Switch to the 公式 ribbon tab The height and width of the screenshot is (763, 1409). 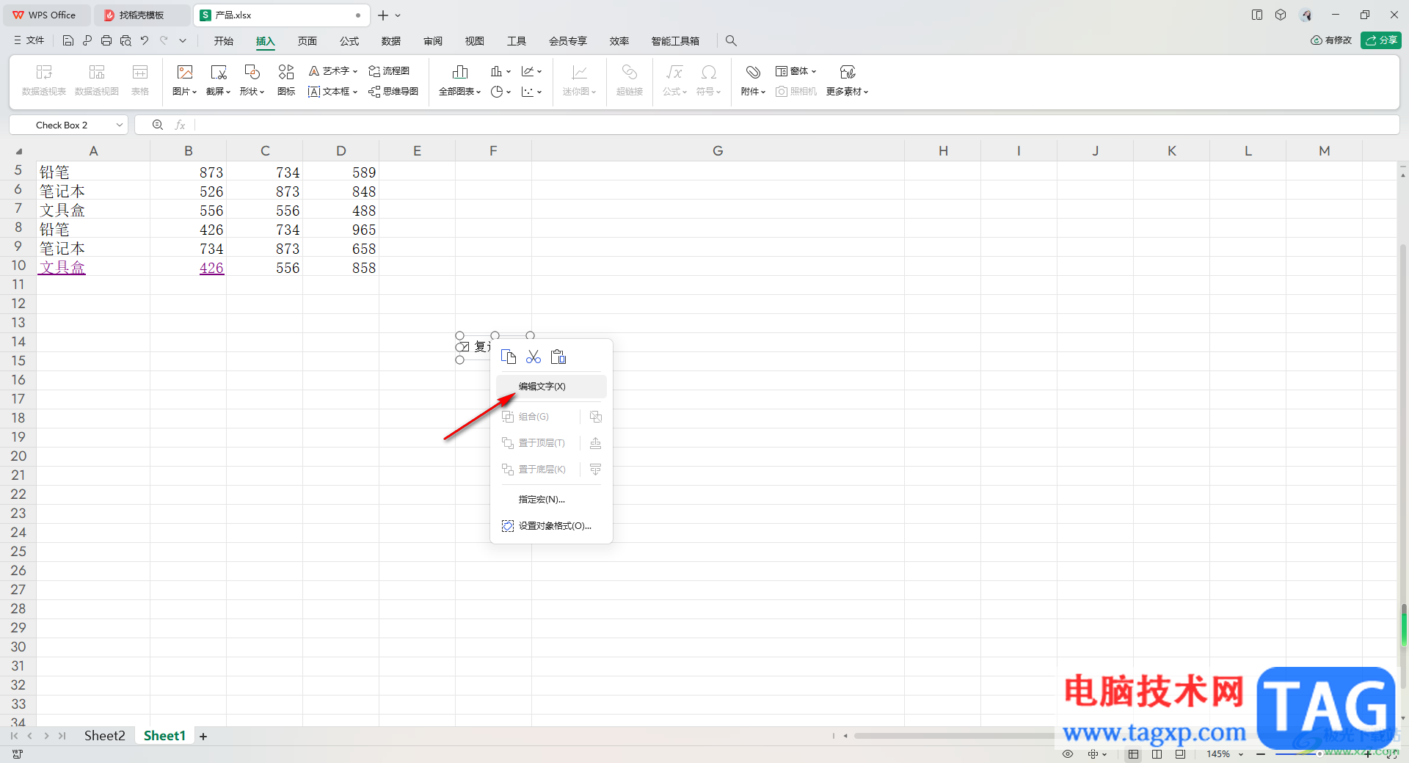(x=349, y=41)
